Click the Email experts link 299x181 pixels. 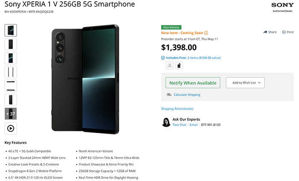193,125
